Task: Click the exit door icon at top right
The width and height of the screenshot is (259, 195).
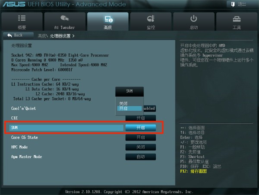Action: click(233, 4)
